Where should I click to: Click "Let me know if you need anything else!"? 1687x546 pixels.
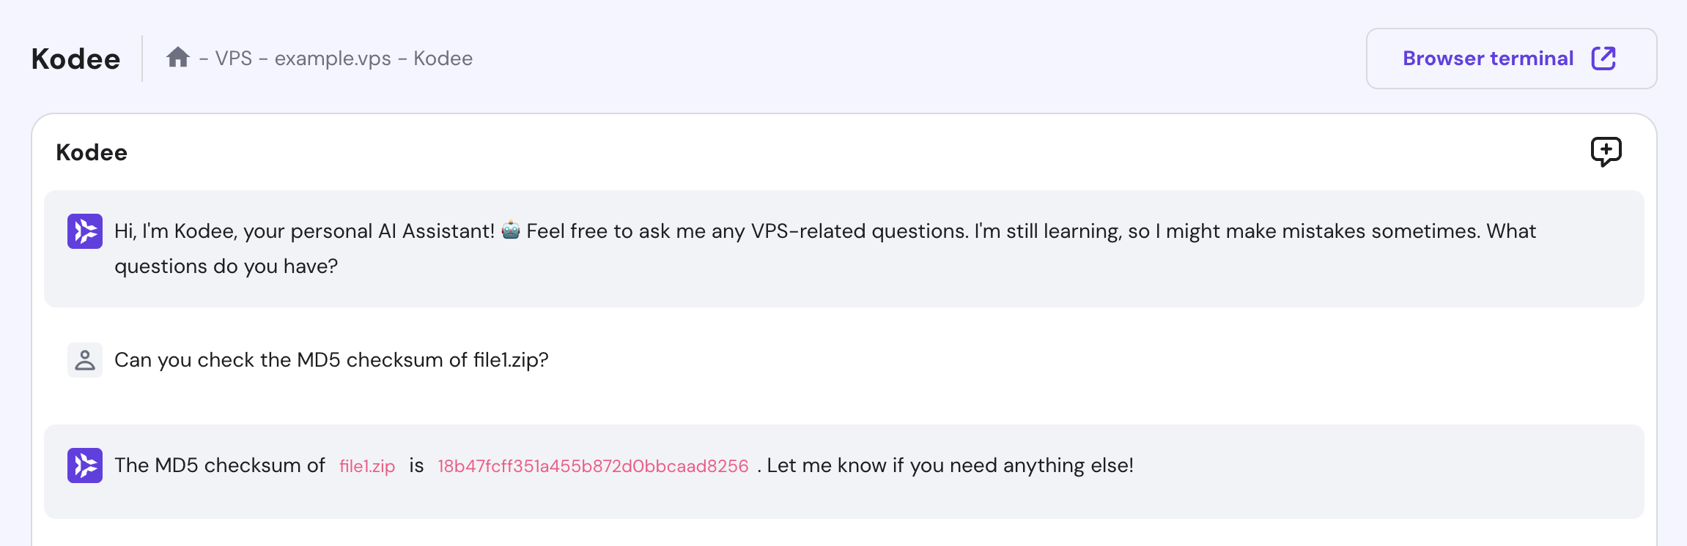tap(950, 465)
